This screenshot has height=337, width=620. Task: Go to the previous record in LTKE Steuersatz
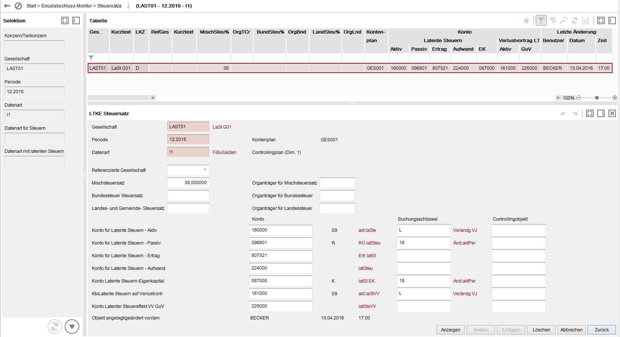[x=564, y=113]
